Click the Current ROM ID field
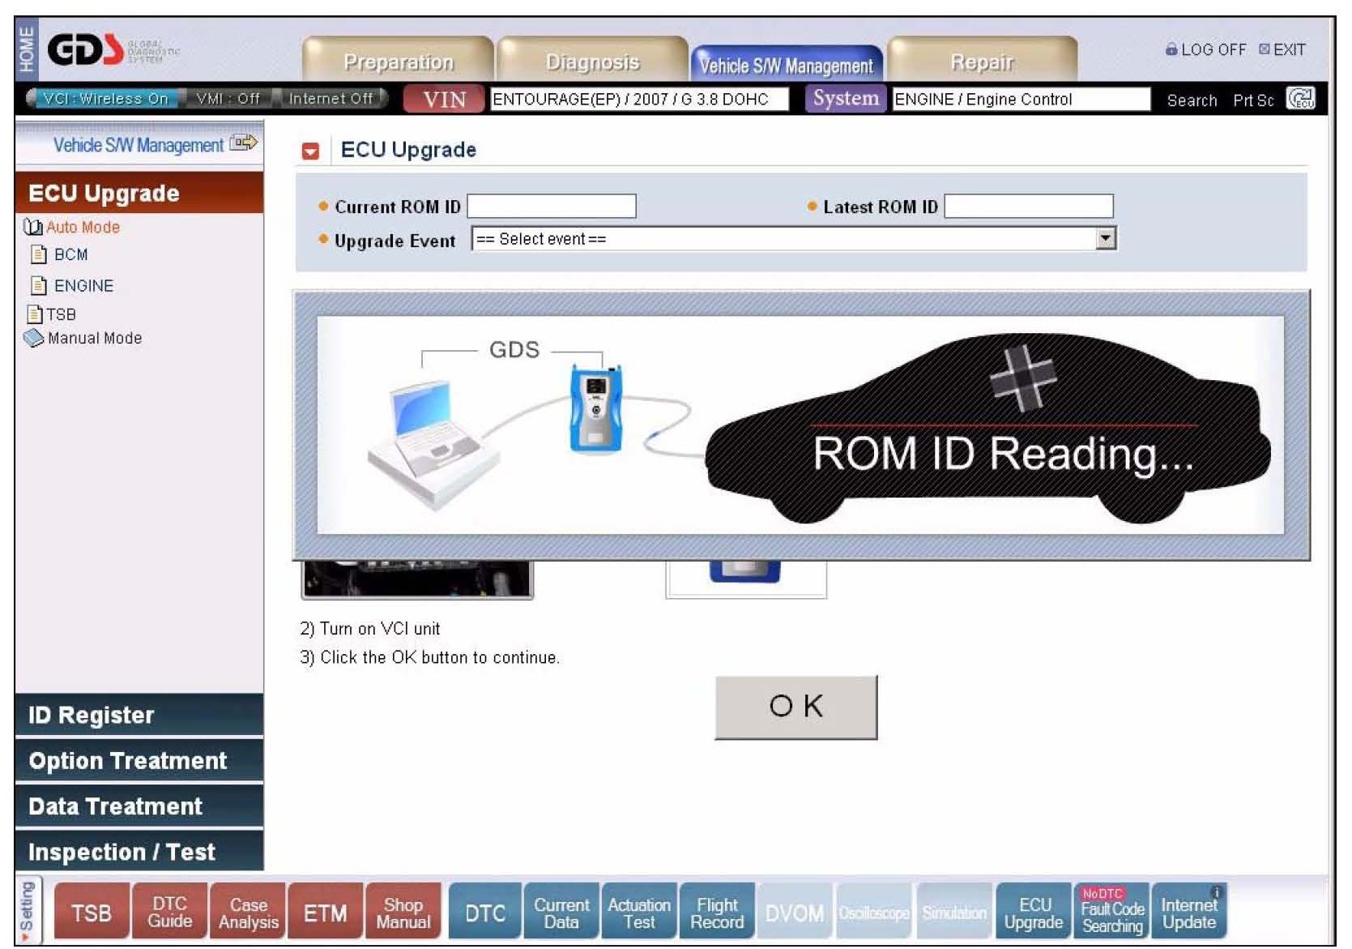The width and height of the screenshot is (1352, 949). tap(552, 207)
